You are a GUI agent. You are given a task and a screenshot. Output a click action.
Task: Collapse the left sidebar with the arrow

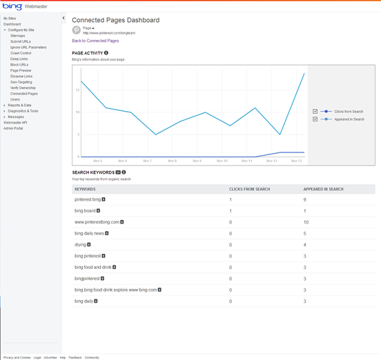tap(63, 18)
